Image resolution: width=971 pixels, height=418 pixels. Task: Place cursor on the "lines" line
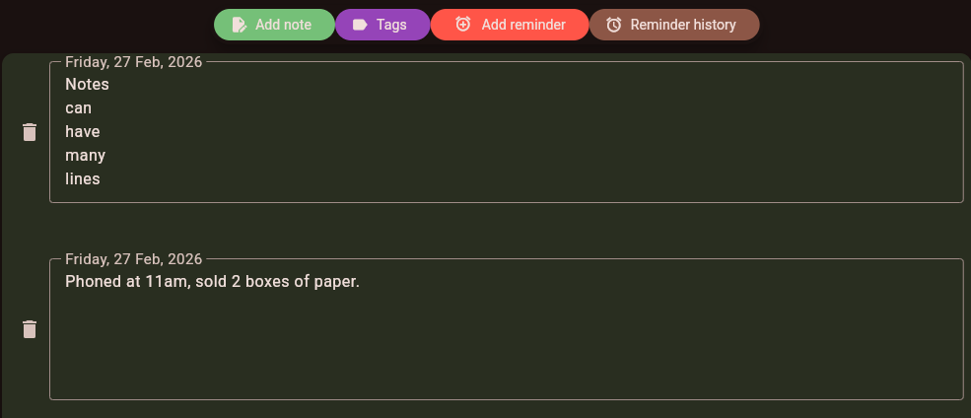click(83, 179)
